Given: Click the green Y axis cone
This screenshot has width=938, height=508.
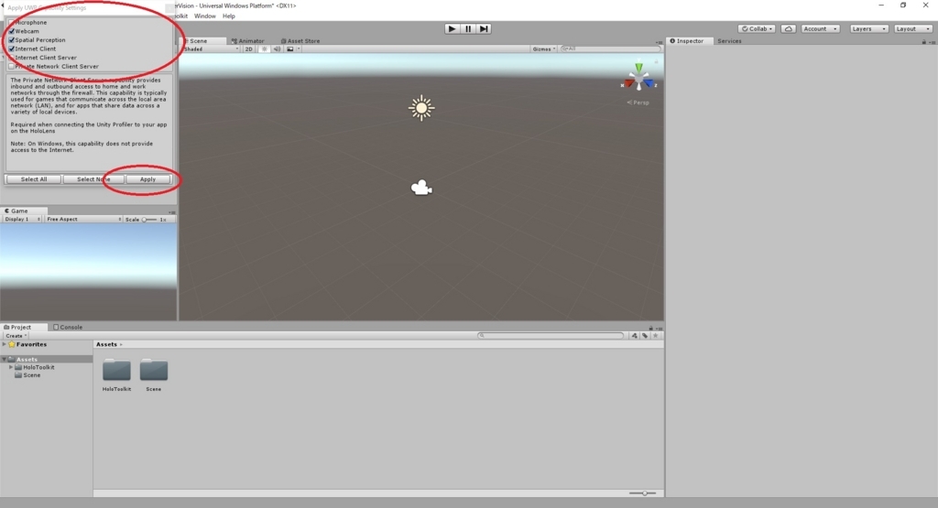Looking at the screenshot, I should tap(638, 67).
